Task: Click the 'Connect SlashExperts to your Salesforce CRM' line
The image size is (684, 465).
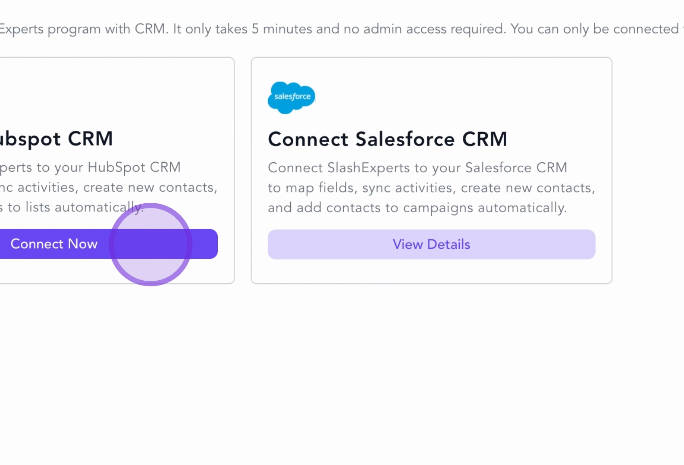Action: (x=417, y=167)
